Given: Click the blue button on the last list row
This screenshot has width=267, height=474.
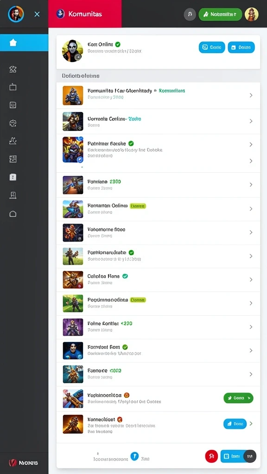Looking at the screenshot, I should point(235,424).
